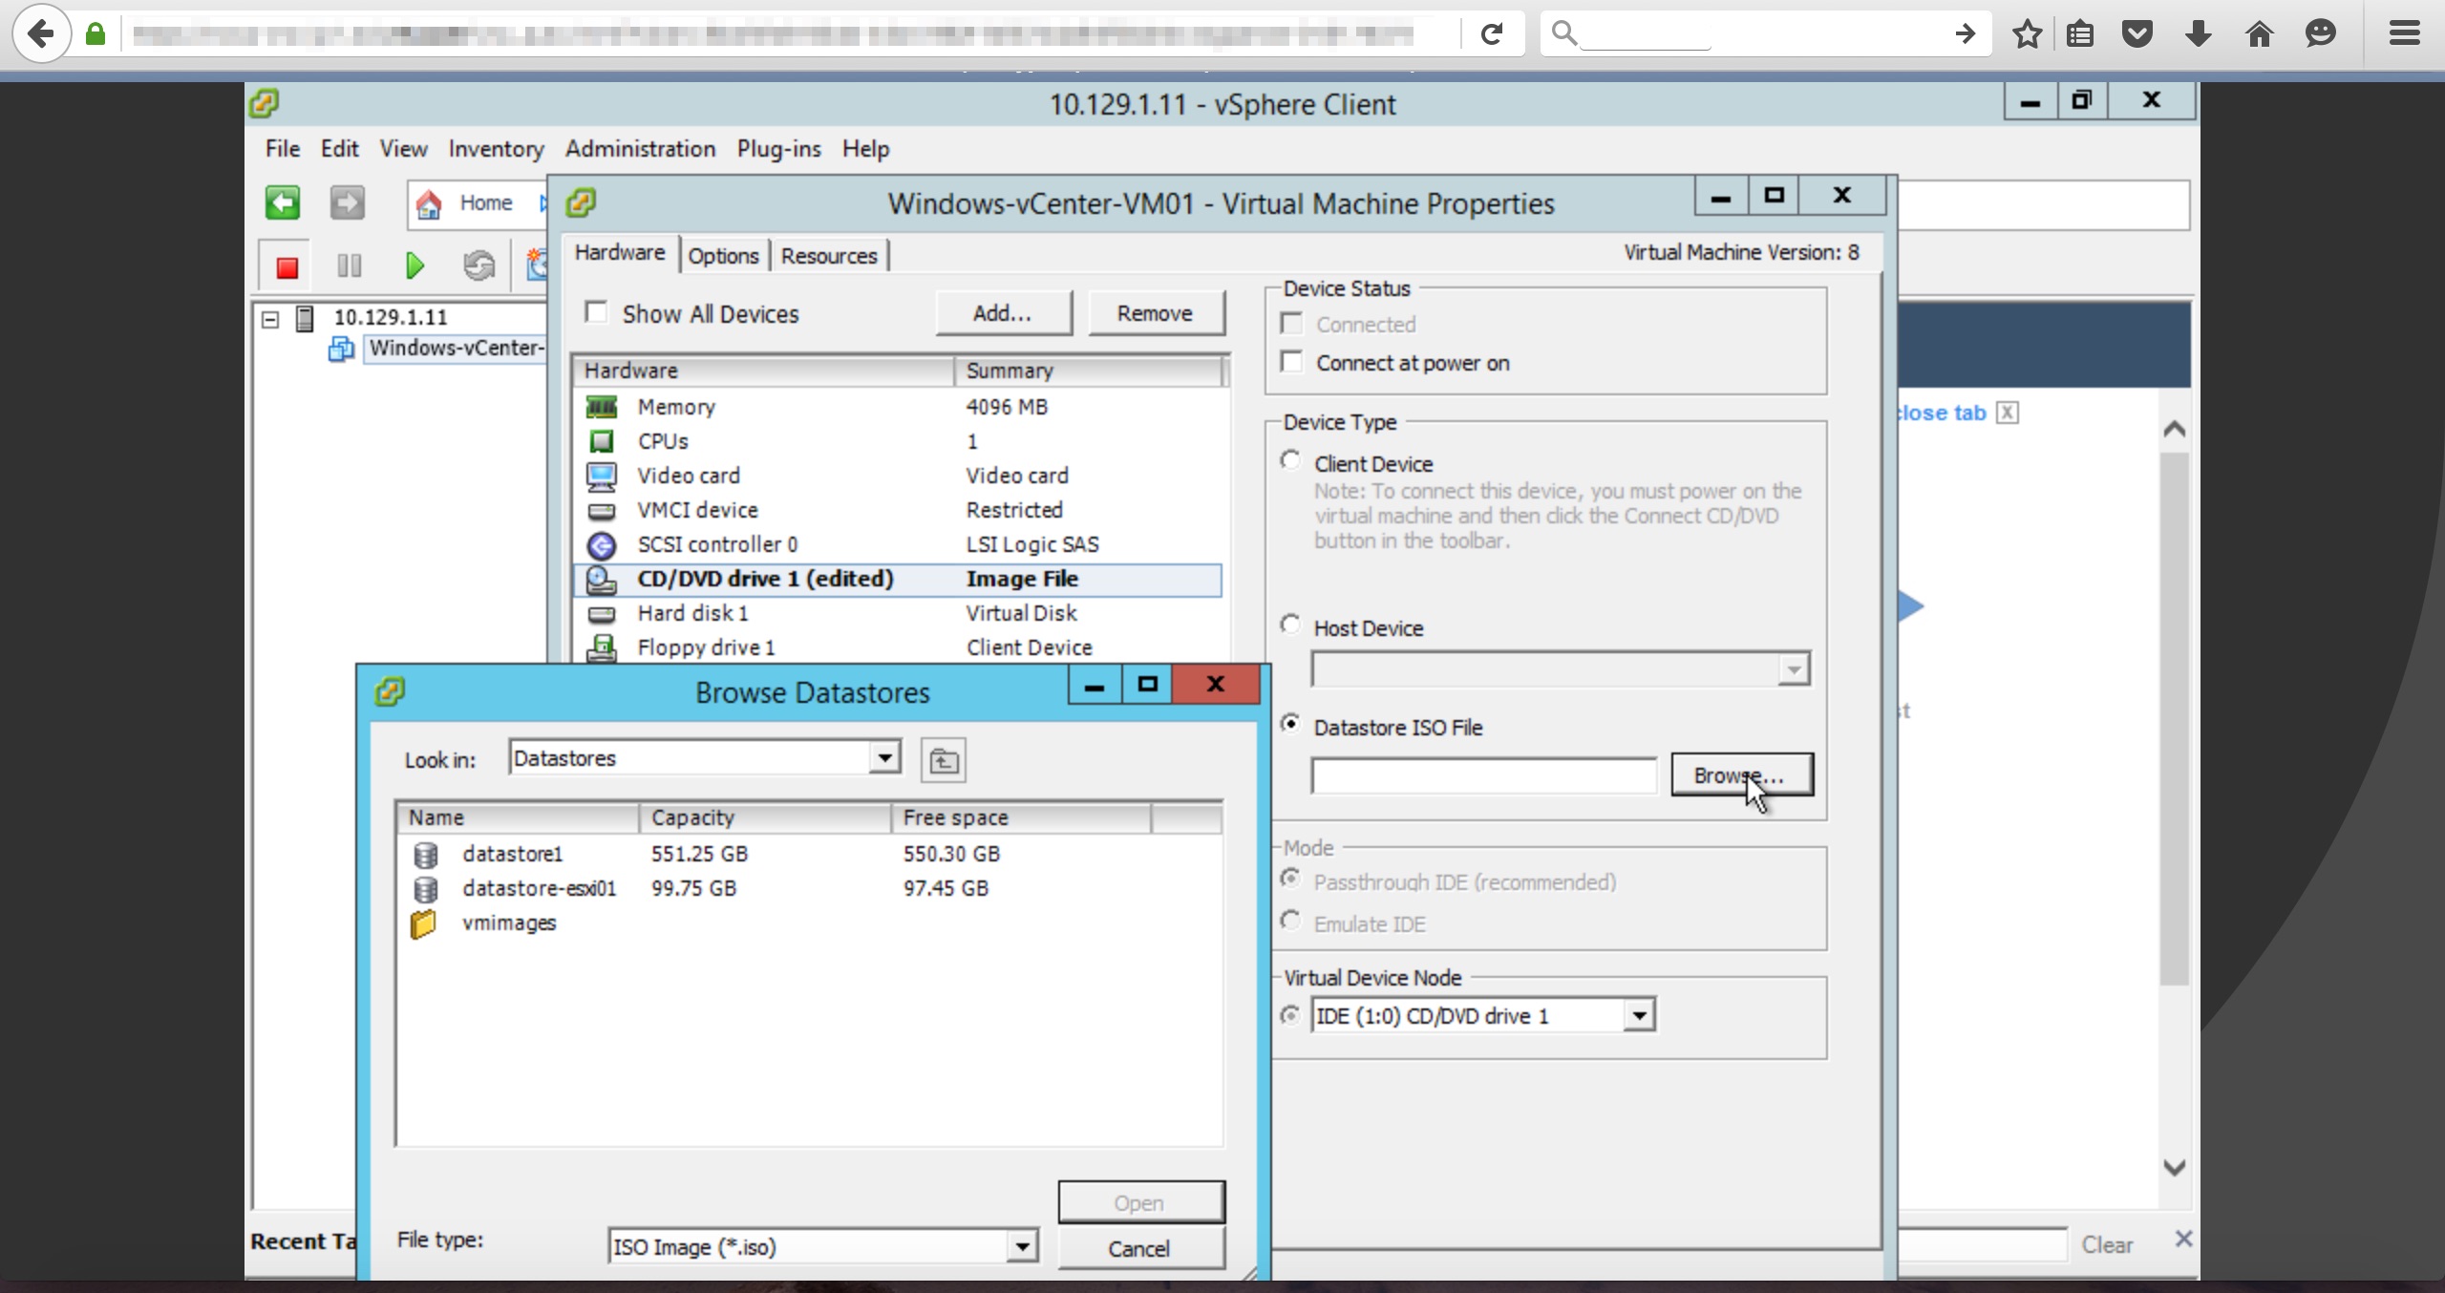
Task: Click the Add... hardware button
Action: pos(1003,313)
